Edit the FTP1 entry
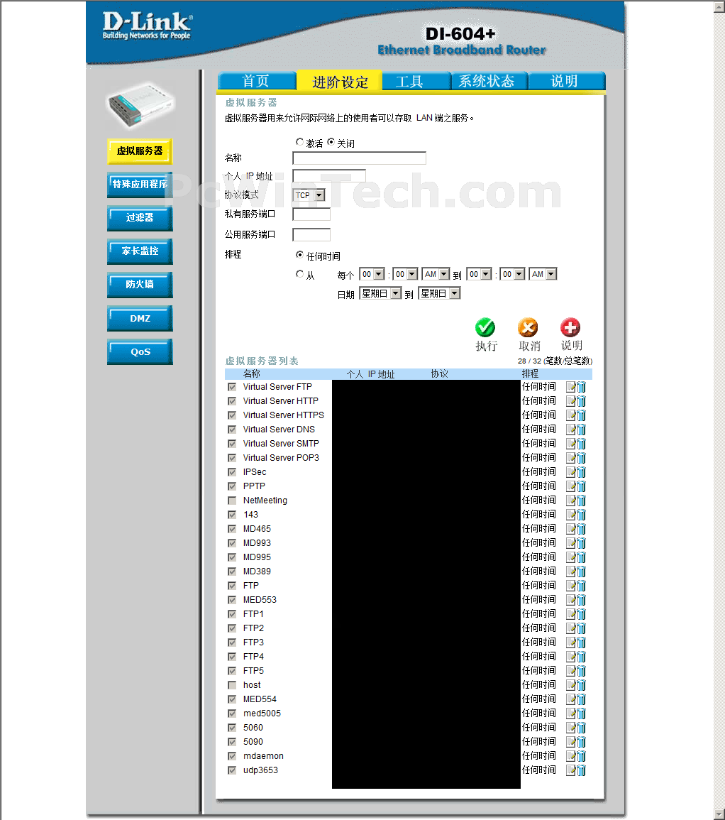The image size is (725, 820). 571,614
